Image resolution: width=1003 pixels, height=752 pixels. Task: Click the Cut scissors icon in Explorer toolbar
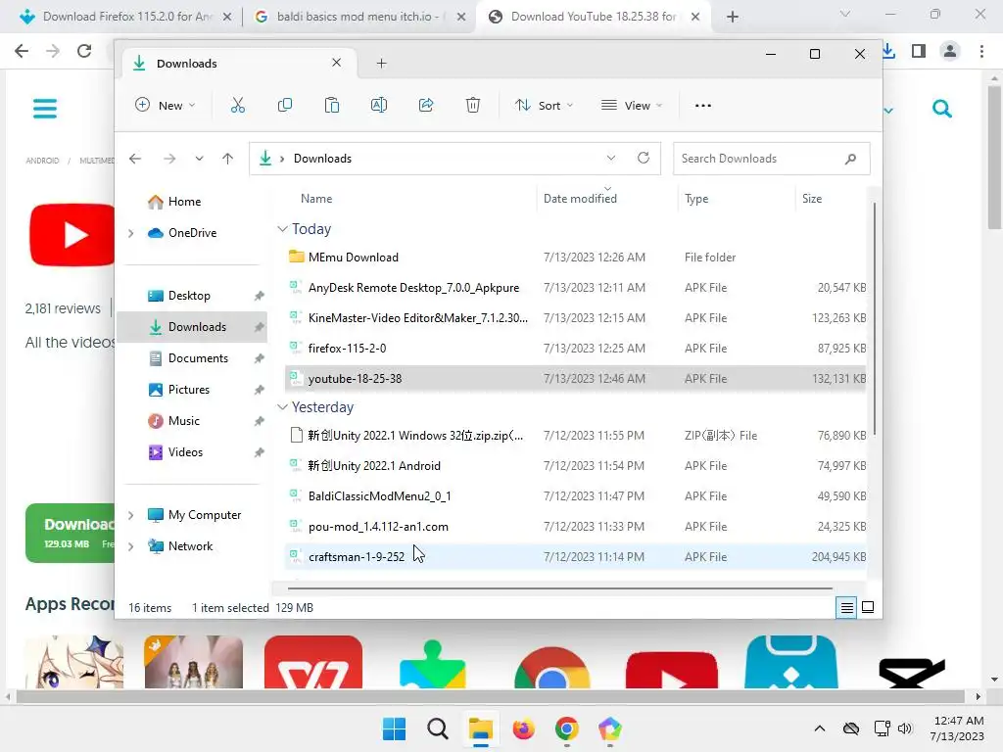pos(237,106)
